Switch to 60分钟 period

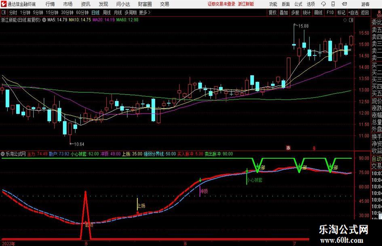click(x=82, y=13)
